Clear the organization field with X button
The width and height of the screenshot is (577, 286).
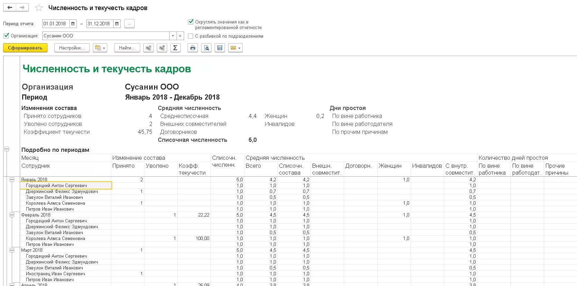[x=180, y=36]
